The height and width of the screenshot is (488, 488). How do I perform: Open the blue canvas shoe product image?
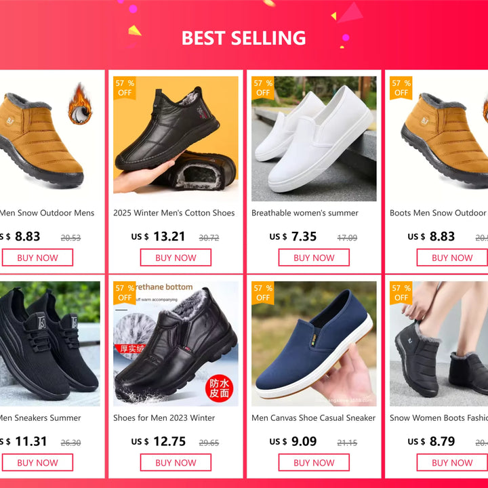[314, 344]
